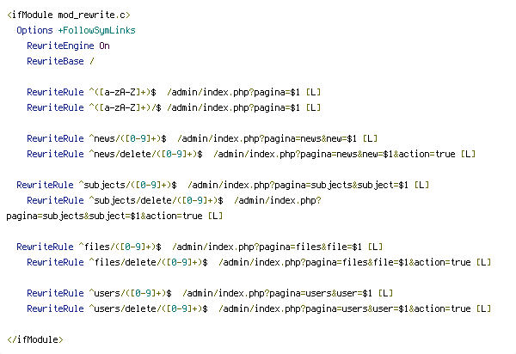Screen dimensions: 516x354
Task: Click the [L] flag on the news/delete rule
Action: click(468, 154)
